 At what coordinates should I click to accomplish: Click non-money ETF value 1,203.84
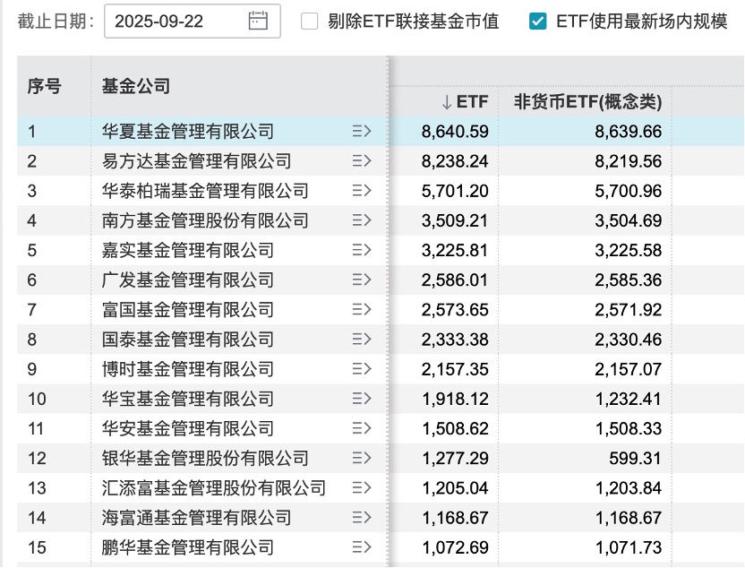click(x=629, y=488)
